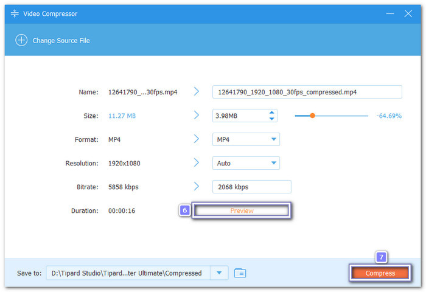Click the arrow chevron in Resolution row
The height and width of the screenshot is (292, 426).
click(x=196, y=162)
